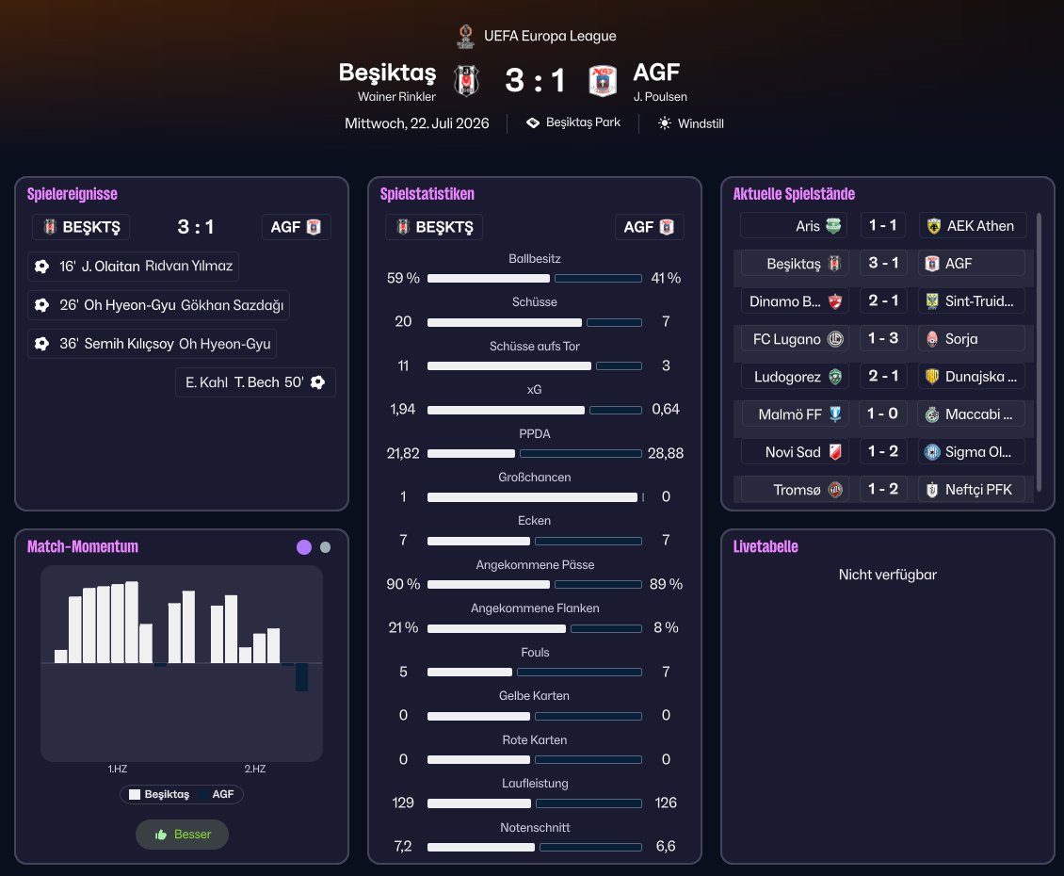The height and width of the screenshot is (876, 1064).
Task: Click manager name J. Poulsen
Action: (660, 96)
